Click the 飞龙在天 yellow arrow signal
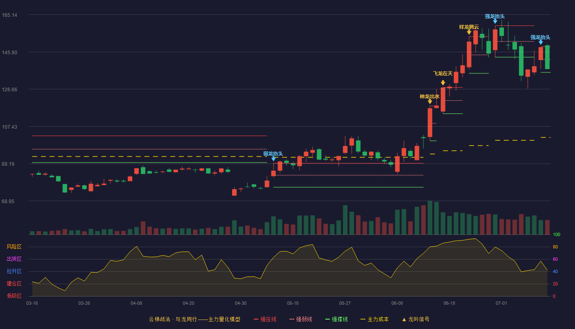 (x=443, y=83)
